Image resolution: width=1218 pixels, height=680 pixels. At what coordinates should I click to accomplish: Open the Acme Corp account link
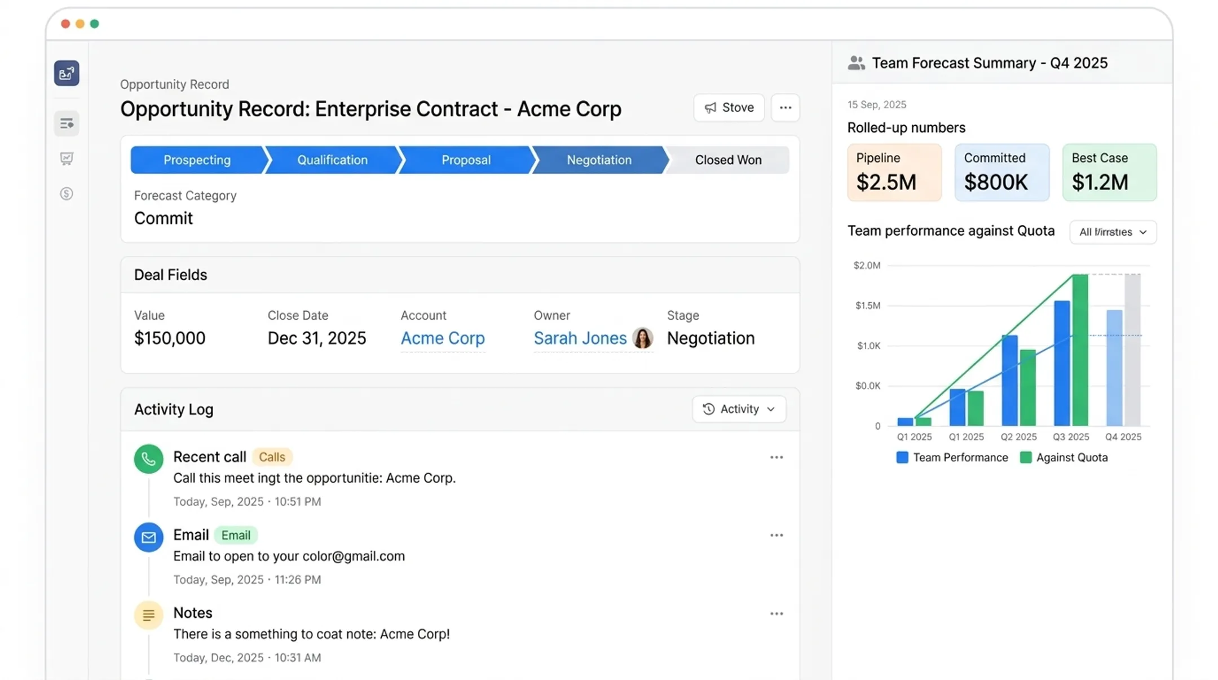[x=443, y=338]
